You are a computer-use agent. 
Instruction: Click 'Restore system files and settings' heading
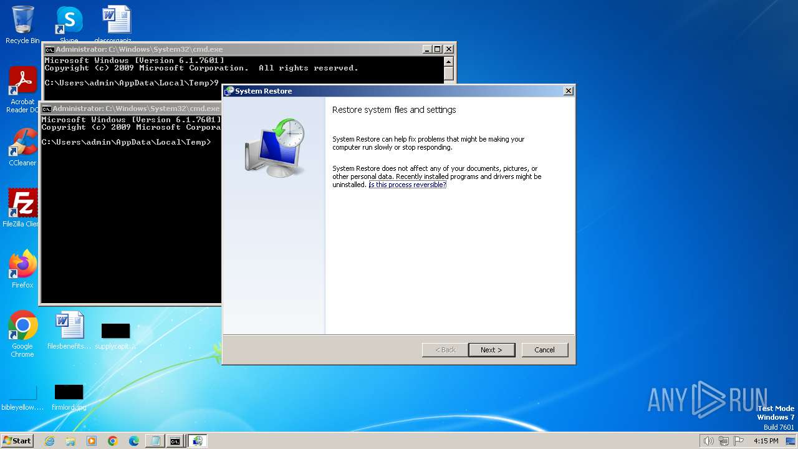394,110
